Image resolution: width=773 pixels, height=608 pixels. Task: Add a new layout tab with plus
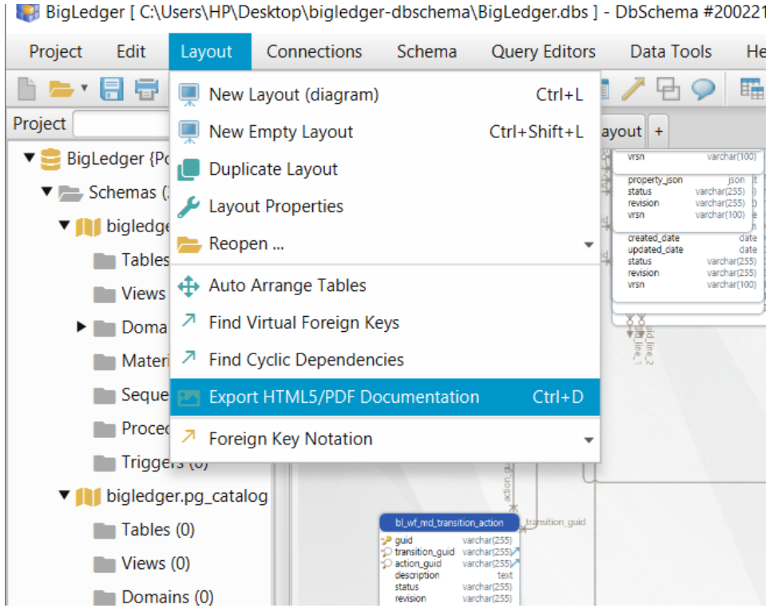pos(659,132)
